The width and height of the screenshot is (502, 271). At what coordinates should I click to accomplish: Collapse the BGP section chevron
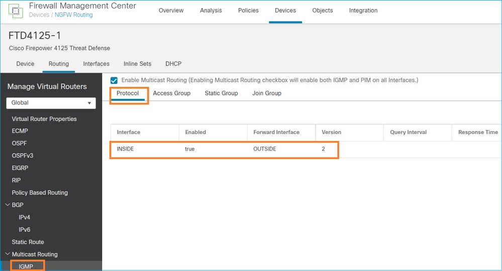pos(8,205)
